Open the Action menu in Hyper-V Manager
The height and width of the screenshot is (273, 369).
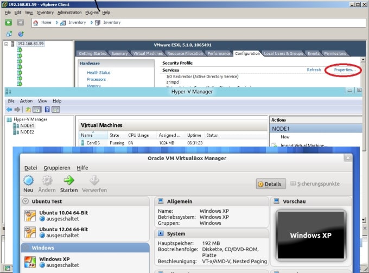[x=26, y=101]
